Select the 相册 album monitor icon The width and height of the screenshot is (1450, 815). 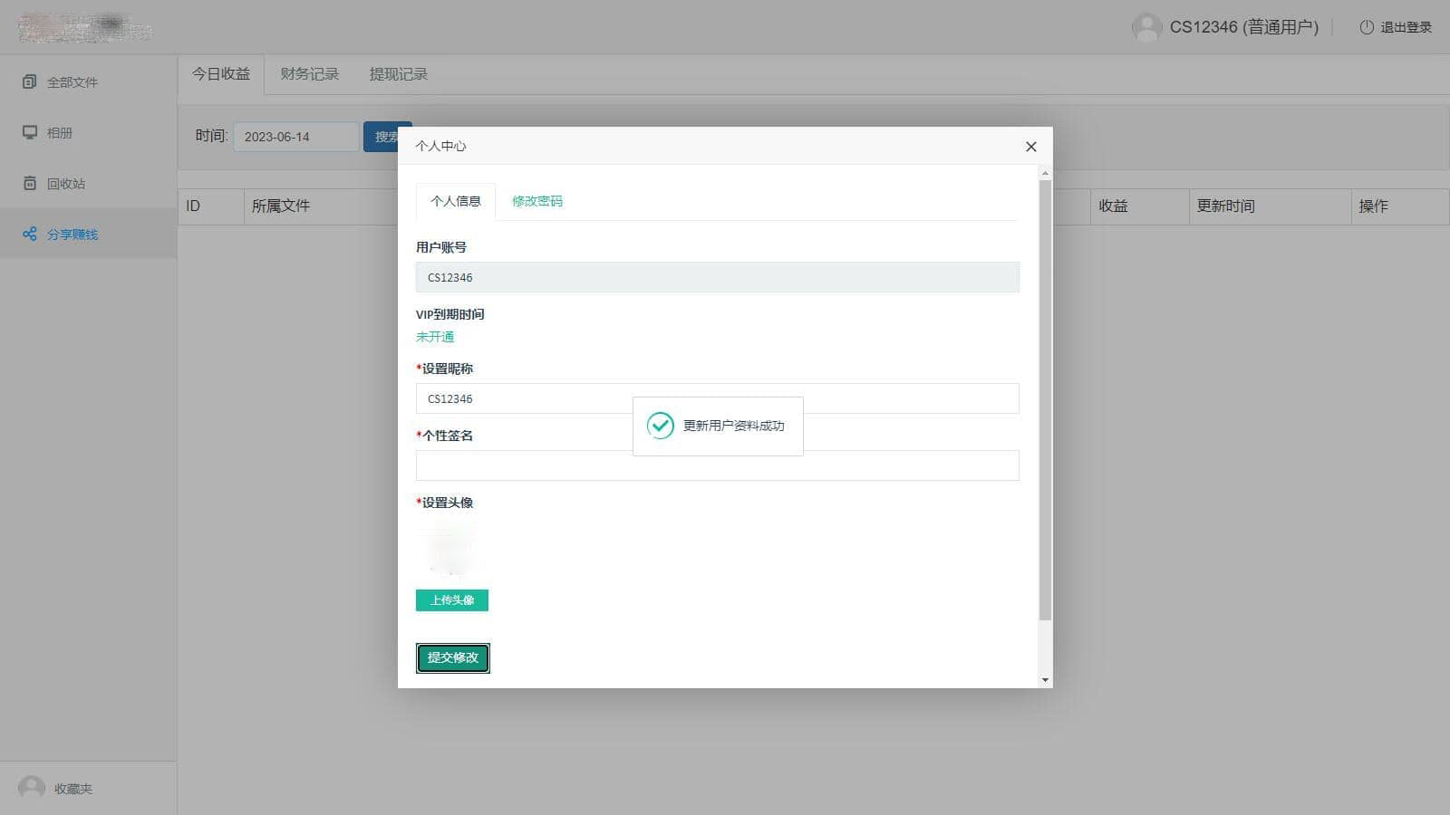click(x=30, y=132)
